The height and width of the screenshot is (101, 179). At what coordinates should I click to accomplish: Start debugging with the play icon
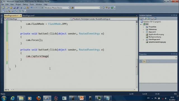point(42,8)
